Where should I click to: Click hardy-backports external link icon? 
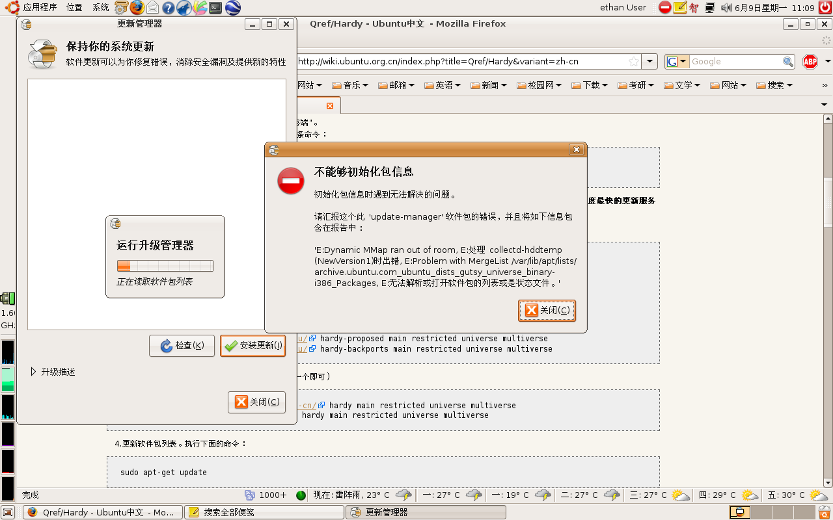[312, 349]
